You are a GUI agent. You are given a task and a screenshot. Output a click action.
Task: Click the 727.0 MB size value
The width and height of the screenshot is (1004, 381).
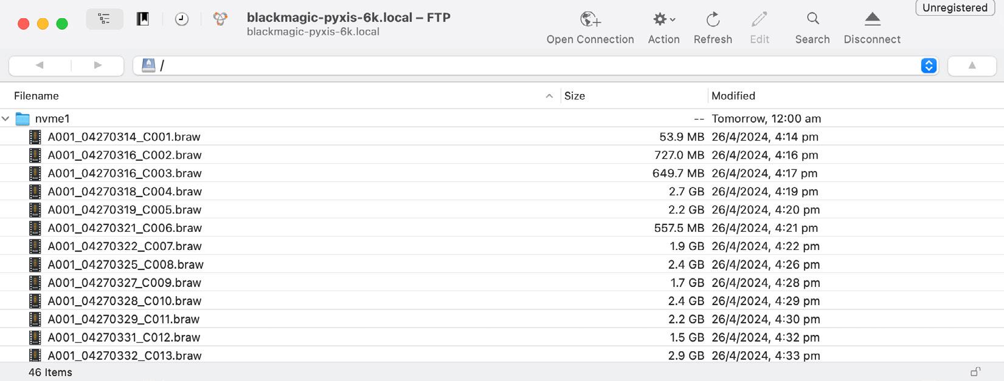coord(679,155)
